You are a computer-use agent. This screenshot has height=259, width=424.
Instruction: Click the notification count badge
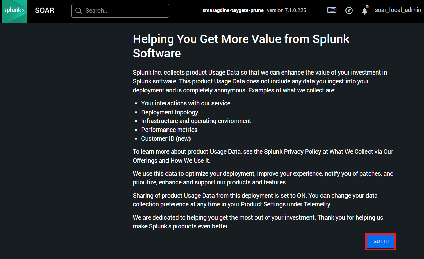click(367, 7)
